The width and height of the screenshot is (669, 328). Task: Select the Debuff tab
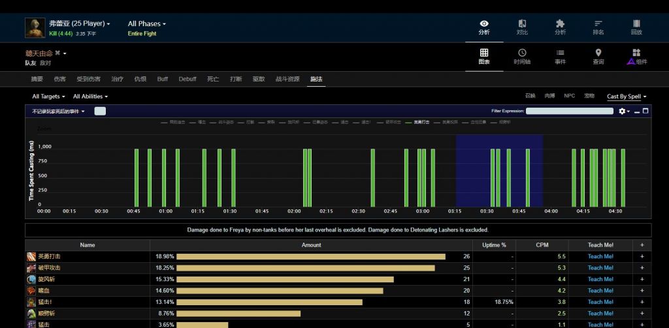(187, 79)
